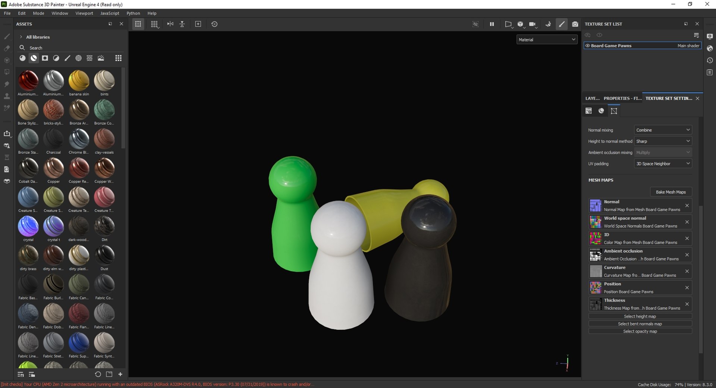Open the camera screenshot icon in viewport toolbar

[x=575, y=24]
